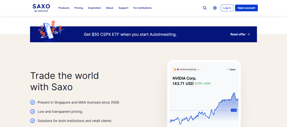The image size is (287, 127).
Task: Open the Products menu
Action: (64, 8)
